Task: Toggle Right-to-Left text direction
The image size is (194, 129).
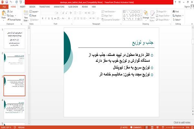Action: click(x=94, y=18)
